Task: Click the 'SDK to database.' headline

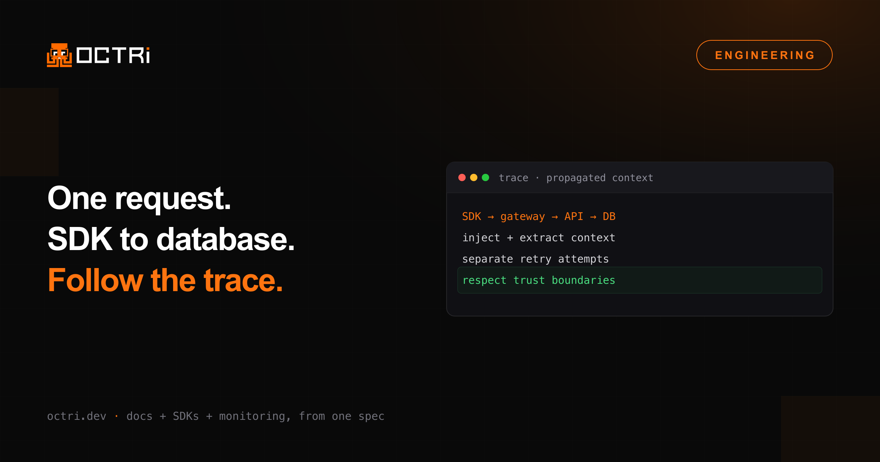Action: click(171, 239)
